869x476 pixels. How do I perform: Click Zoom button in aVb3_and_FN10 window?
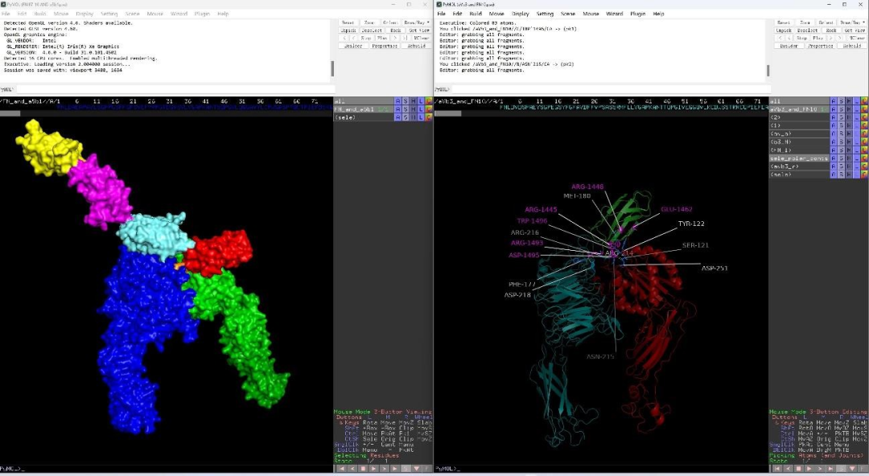805,23
